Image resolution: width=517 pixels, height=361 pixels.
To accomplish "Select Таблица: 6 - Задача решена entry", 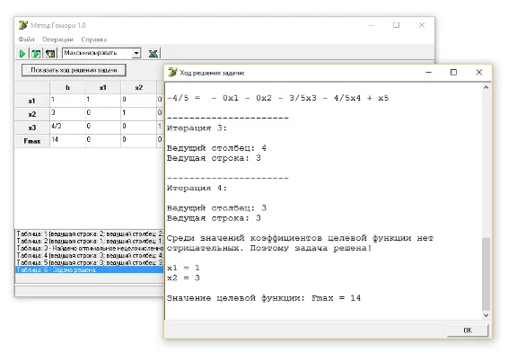I will 90,269.
